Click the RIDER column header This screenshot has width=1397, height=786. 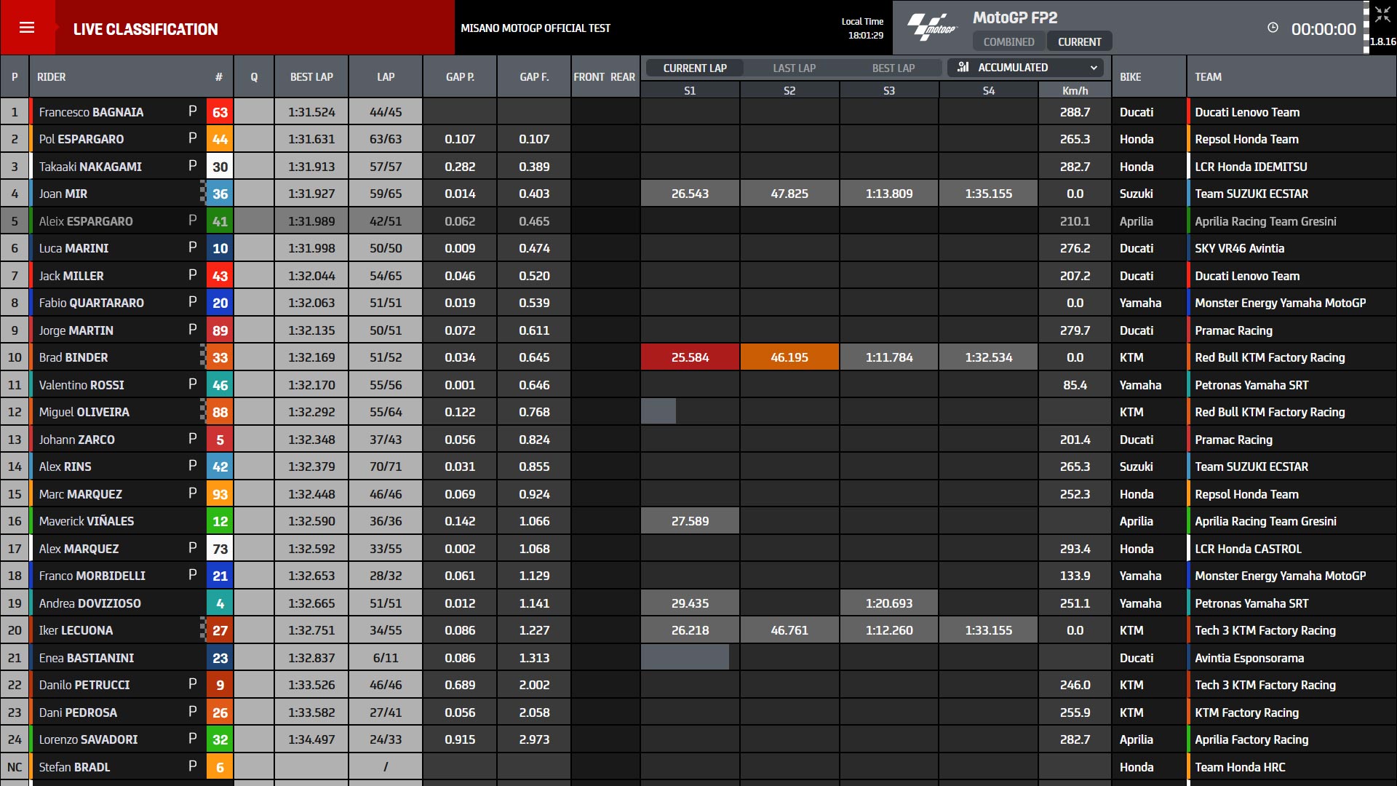pos(52,76)
